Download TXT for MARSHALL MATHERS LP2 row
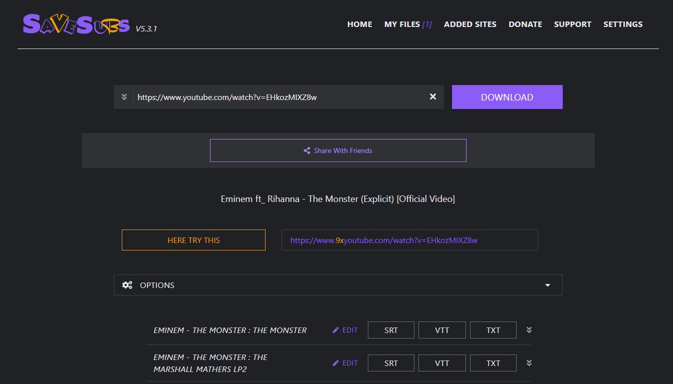673x384 pixels. pyautogui.click(x=493, y=363)
